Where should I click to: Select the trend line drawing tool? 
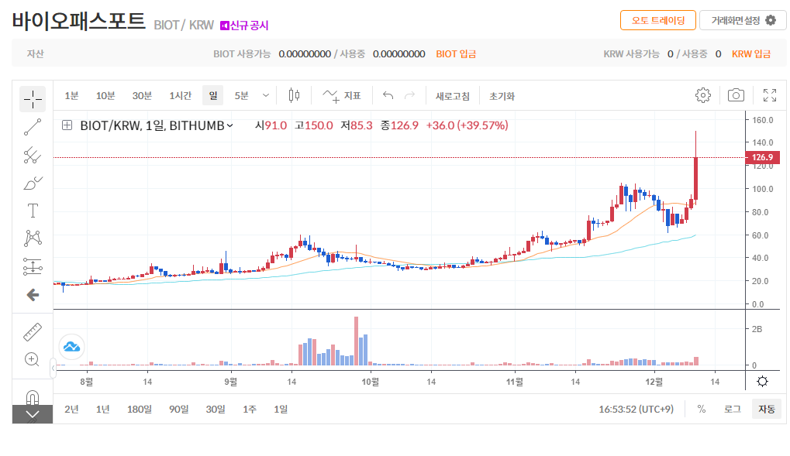(33, 127)
